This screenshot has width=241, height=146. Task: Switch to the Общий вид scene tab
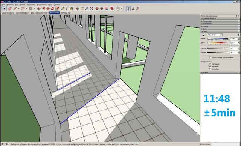tap(6, 13)
